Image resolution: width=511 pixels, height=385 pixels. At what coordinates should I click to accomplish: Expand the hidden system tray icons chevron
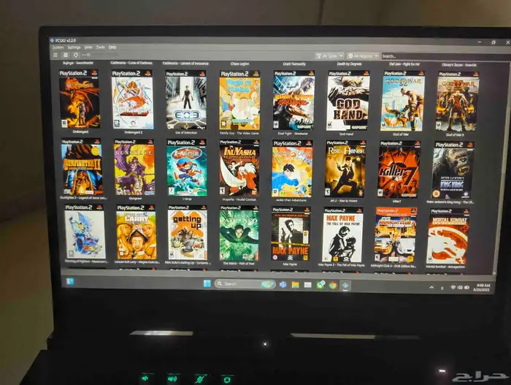431,287
